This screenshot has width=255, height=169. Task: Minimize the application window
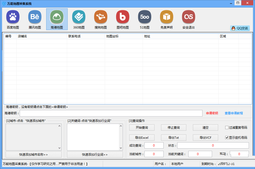coord(231,3)
